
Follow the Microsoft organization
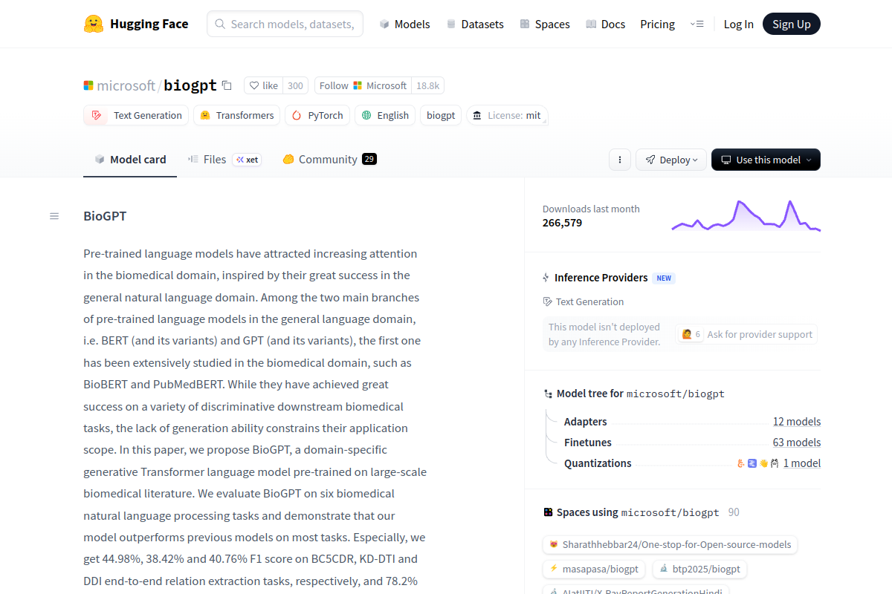[363, 85]
